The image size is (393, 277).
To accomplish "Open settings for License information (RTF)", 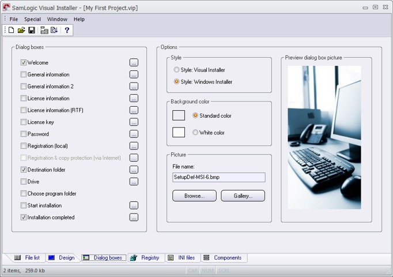I will point(134,110).
